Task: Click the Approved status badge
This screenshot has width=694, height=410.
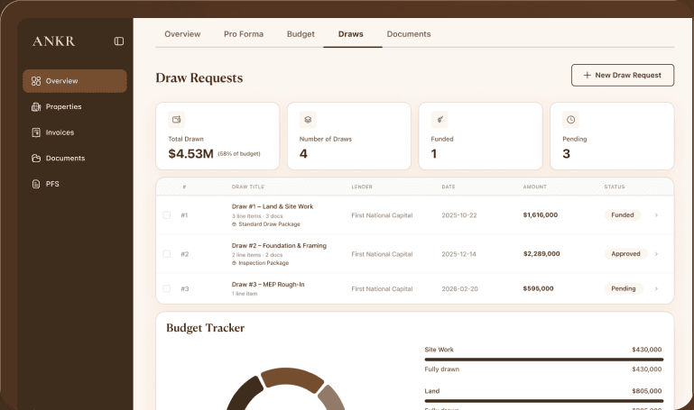Action: pyautogui.click(x=625, y=254)
